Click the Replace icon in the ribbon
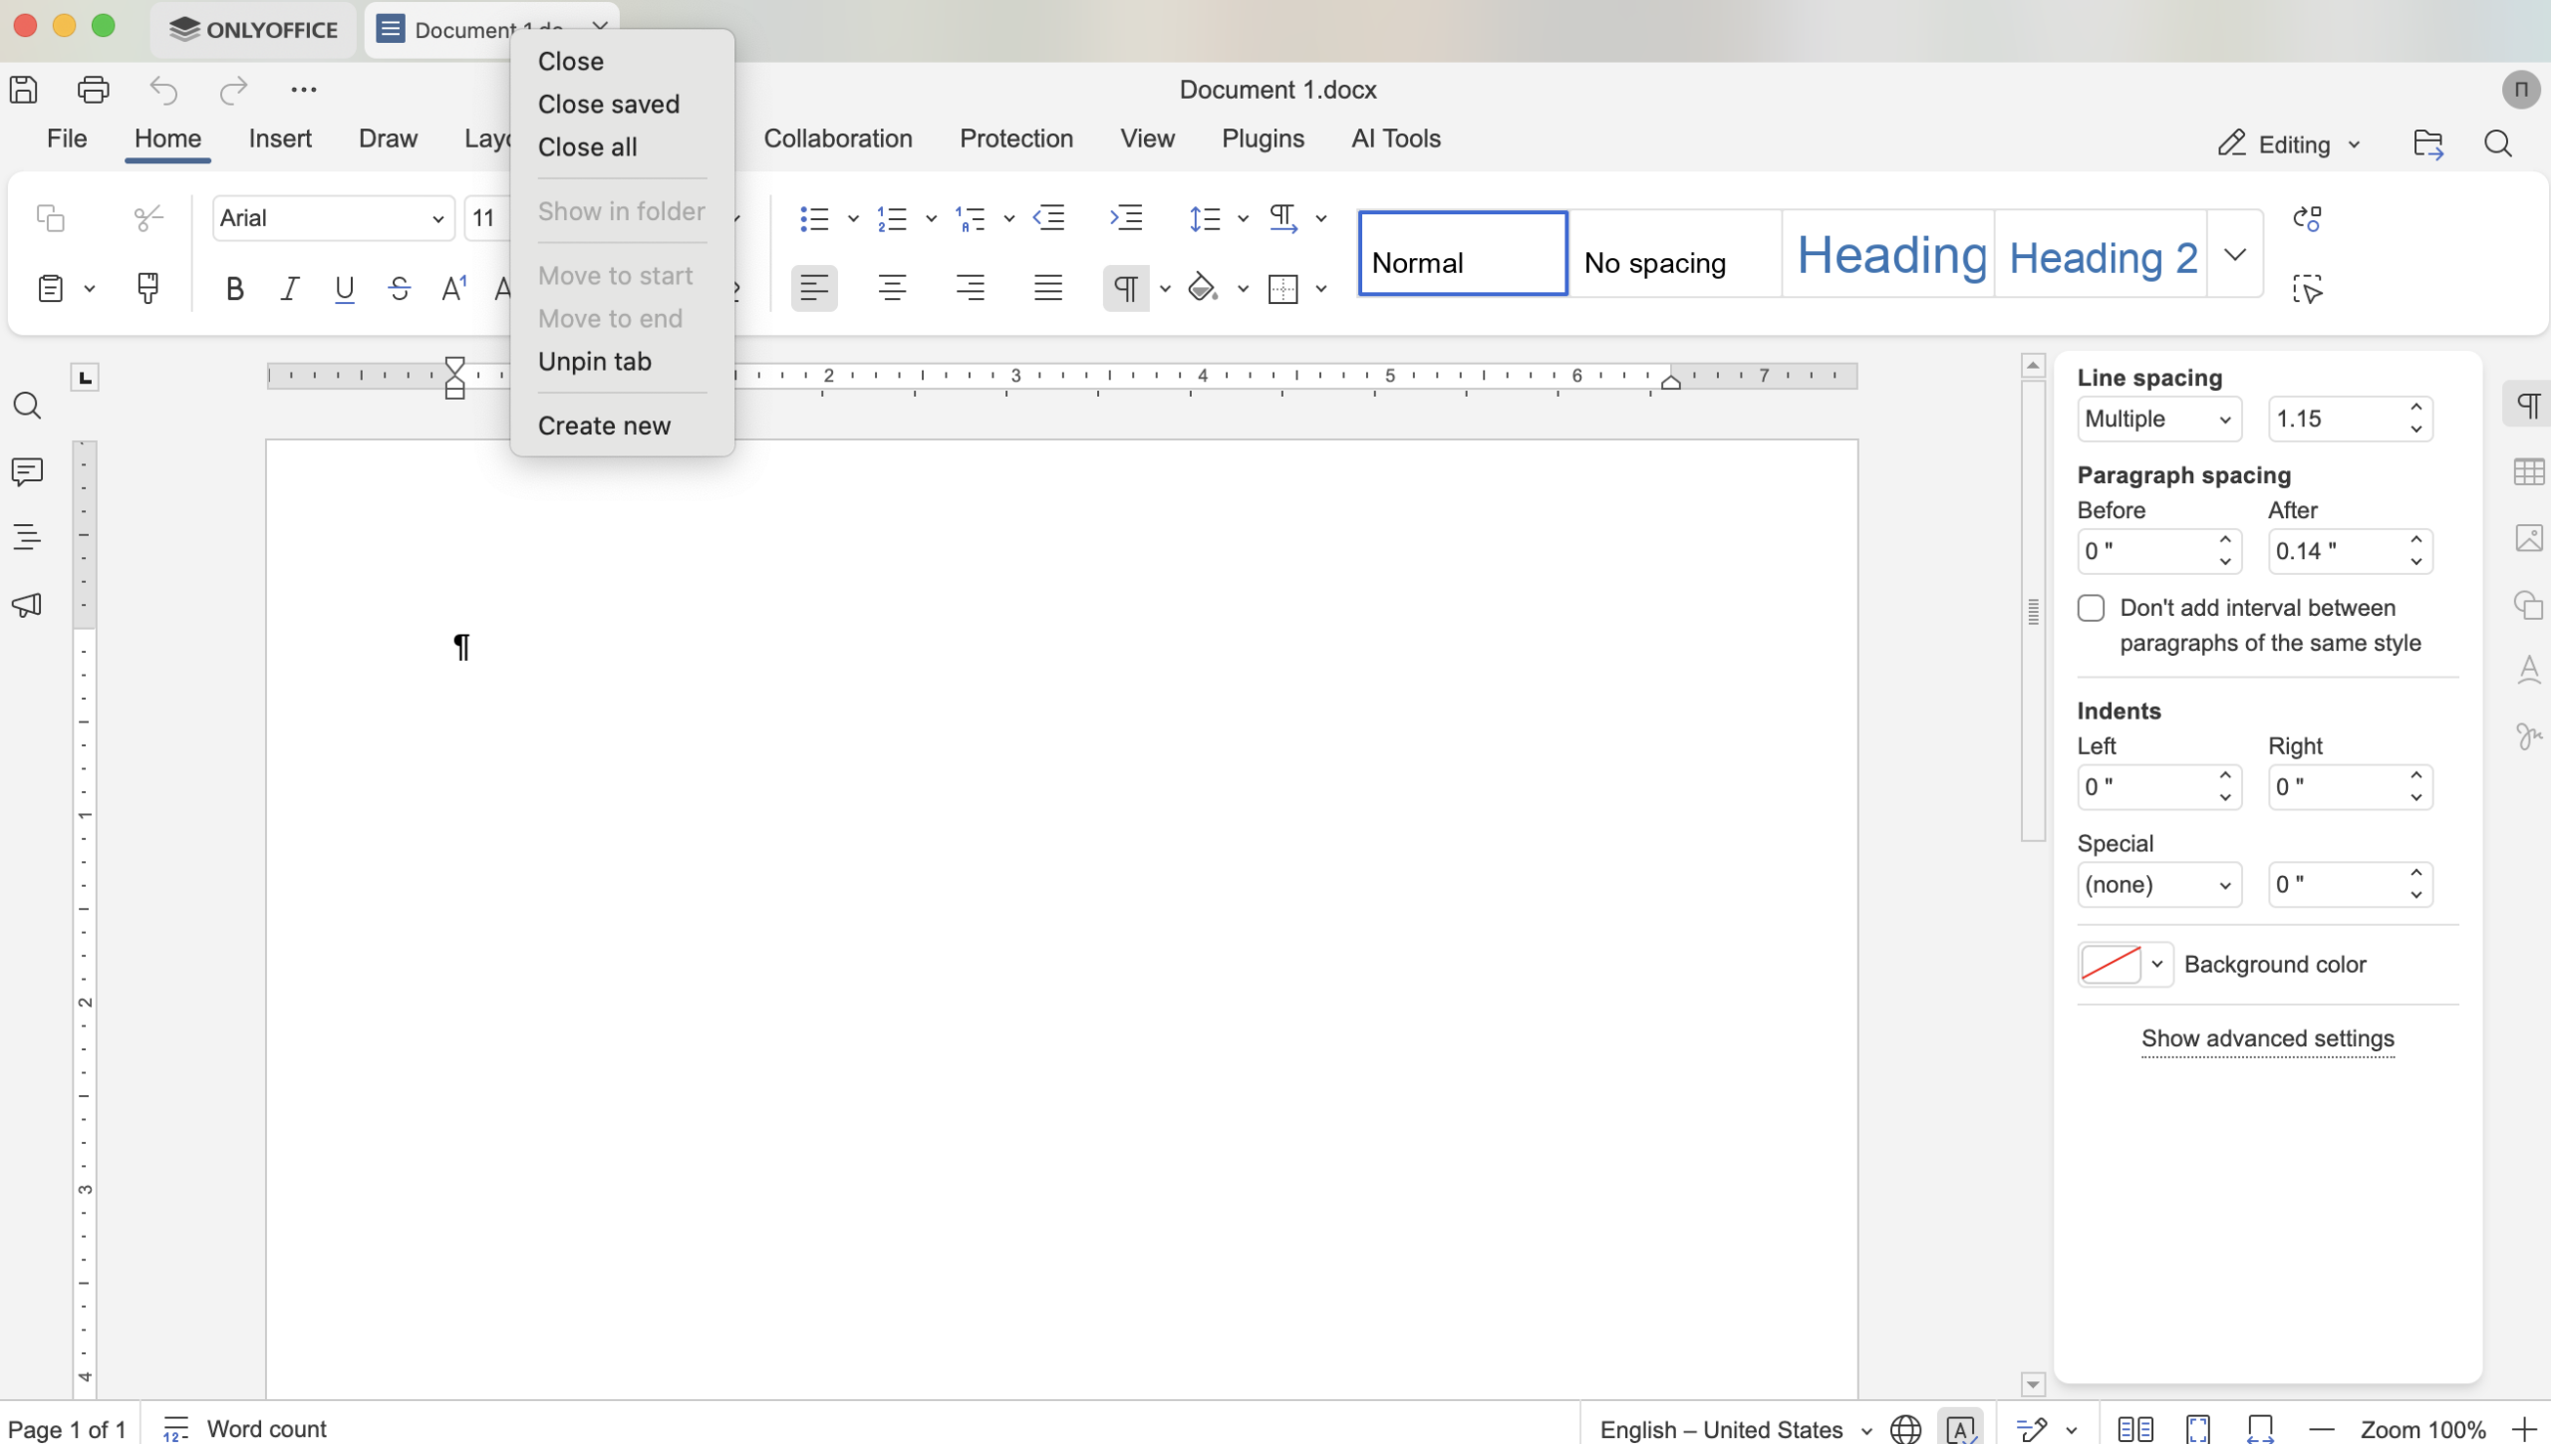 pyautogui.click(x=2308, y=218)
